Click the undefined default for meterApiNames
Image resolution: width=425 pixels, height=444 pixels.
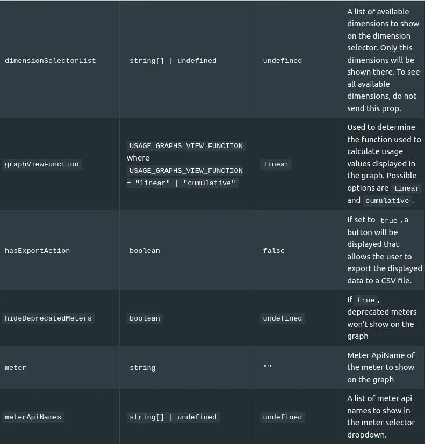pos(282,417)
